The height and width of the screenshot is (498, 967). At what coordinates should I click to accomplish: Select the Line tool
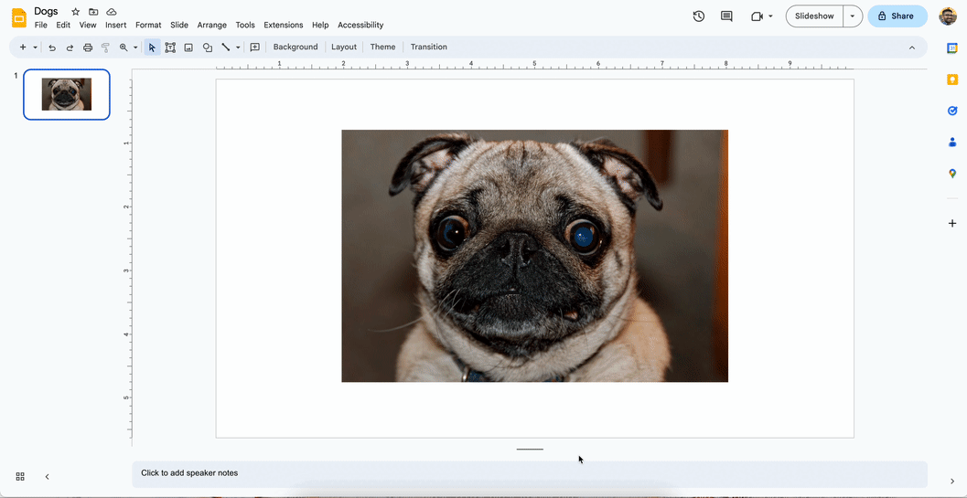[226, 47]
